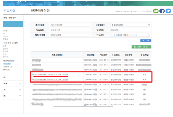Expand the first collapsed sidebar section chevron
Image resolution: width=173 pixels, height=117 pixels.
pyautogui.click(x=20, y=77)
